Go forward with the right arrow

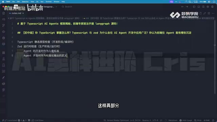pos(187,7)
